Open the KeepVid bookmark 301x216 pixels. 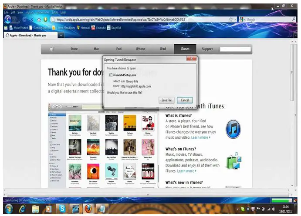tap(114, 28)
